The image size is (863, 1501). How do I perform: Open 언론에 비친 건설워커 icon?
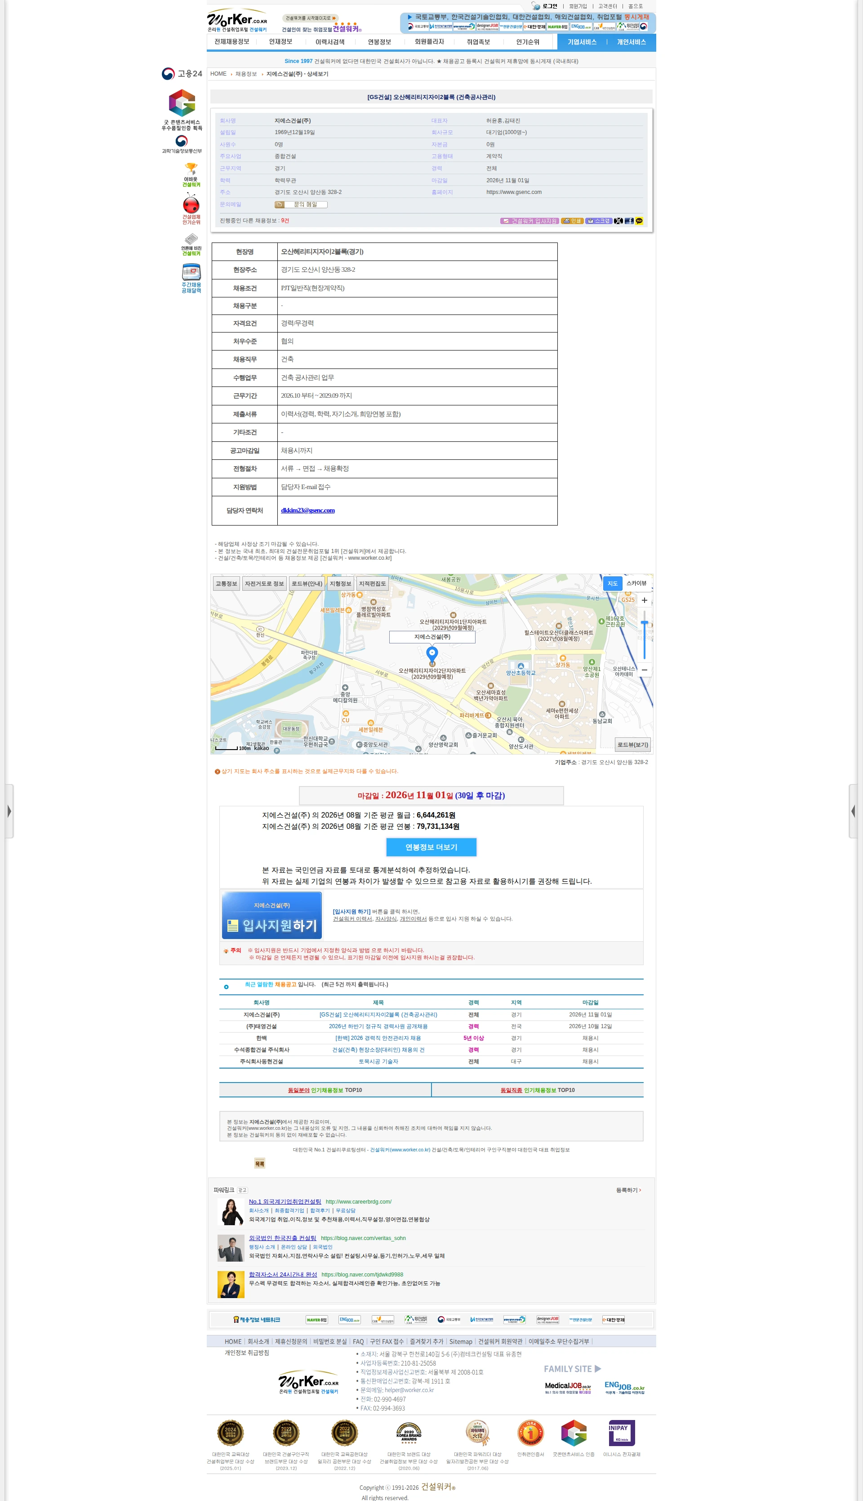pos(191,244)
